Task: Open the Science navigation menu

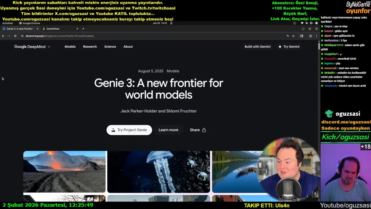Action: [x=110, y=46]
